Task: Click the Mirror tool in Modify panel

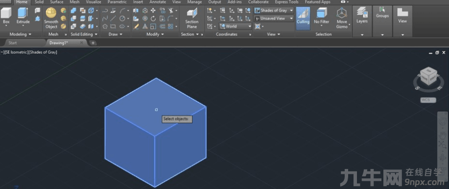Action: pos(136,11)
